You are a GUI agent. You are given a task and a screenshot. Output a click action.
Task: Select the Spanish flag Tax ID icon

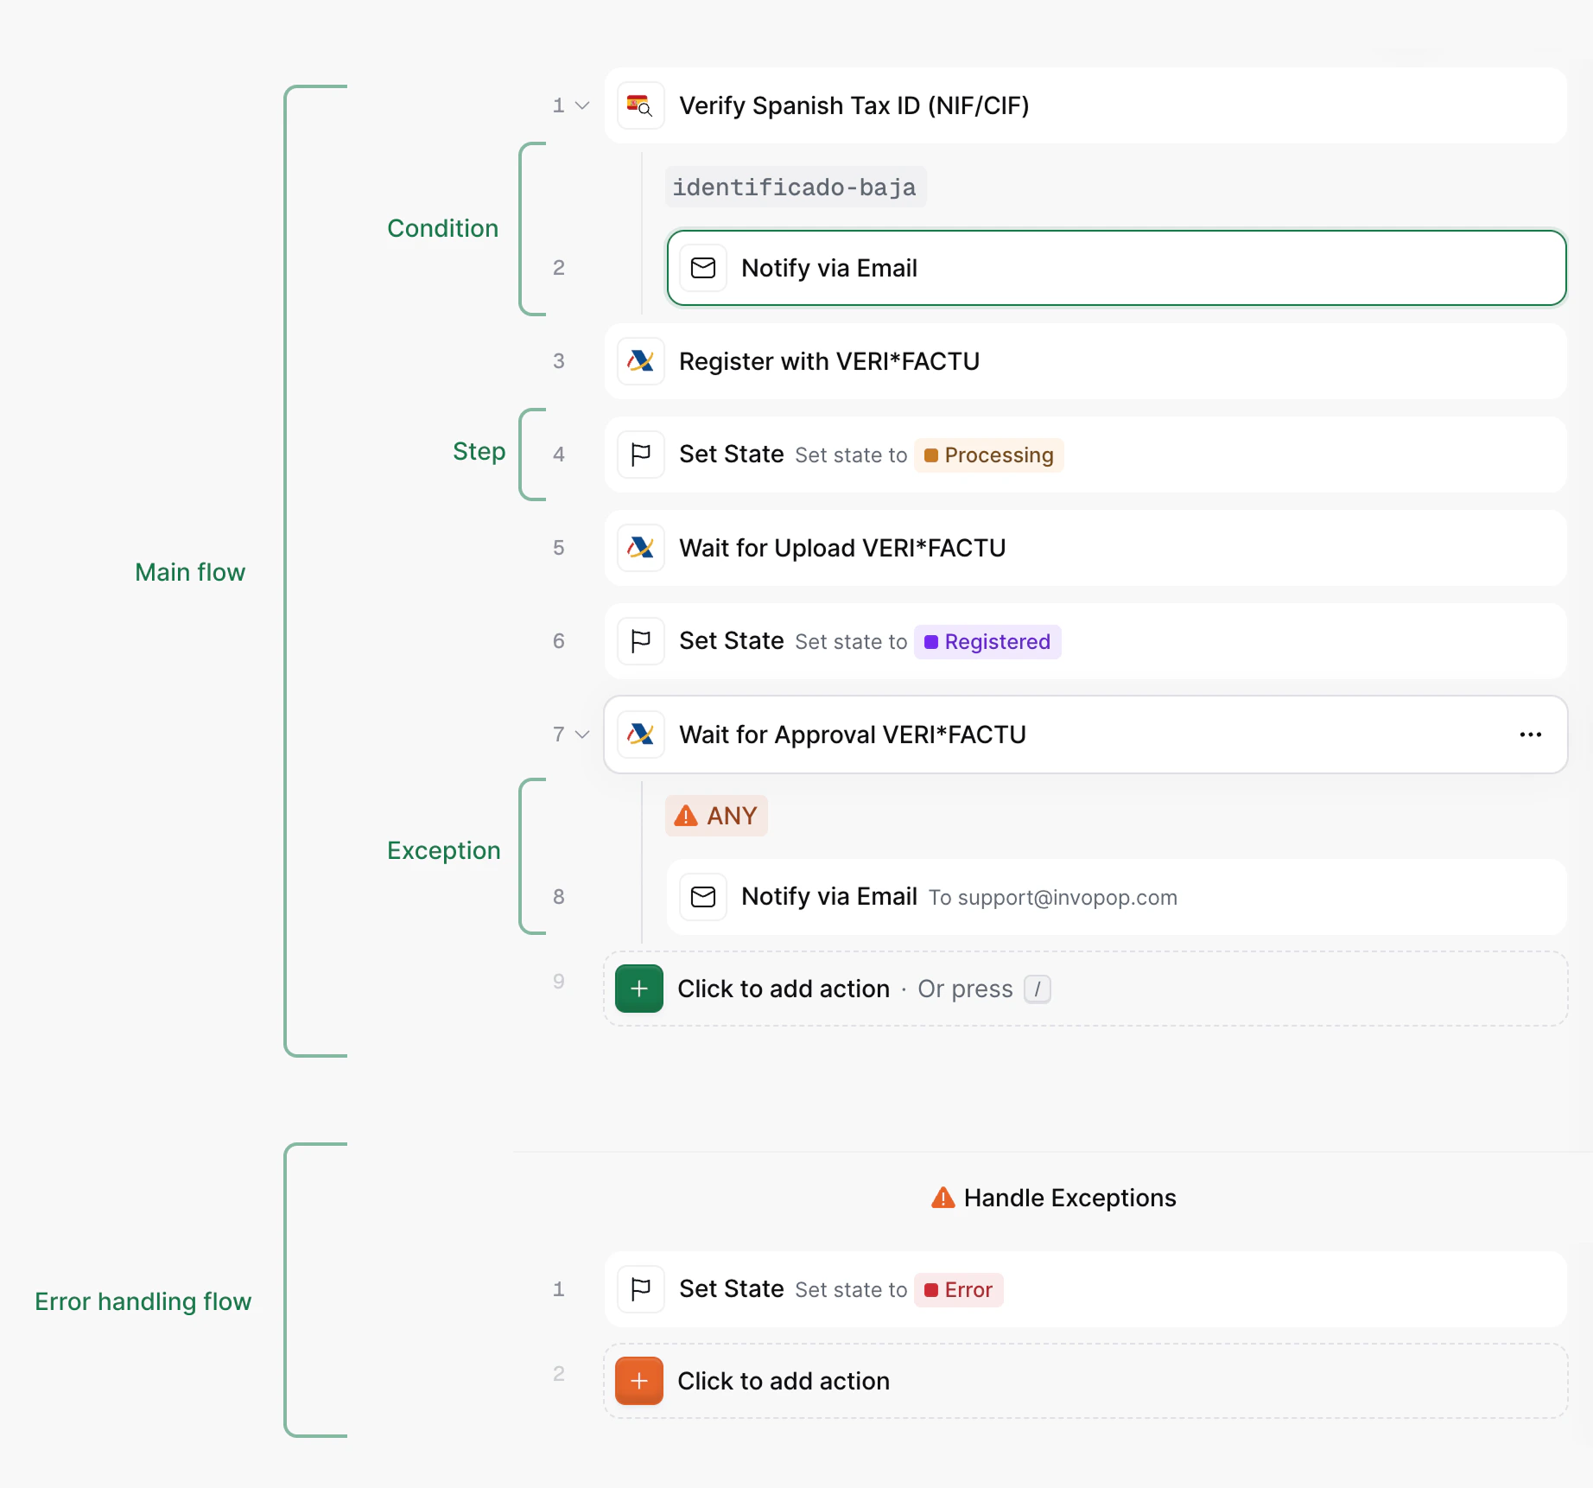click(x=639, y=105)
